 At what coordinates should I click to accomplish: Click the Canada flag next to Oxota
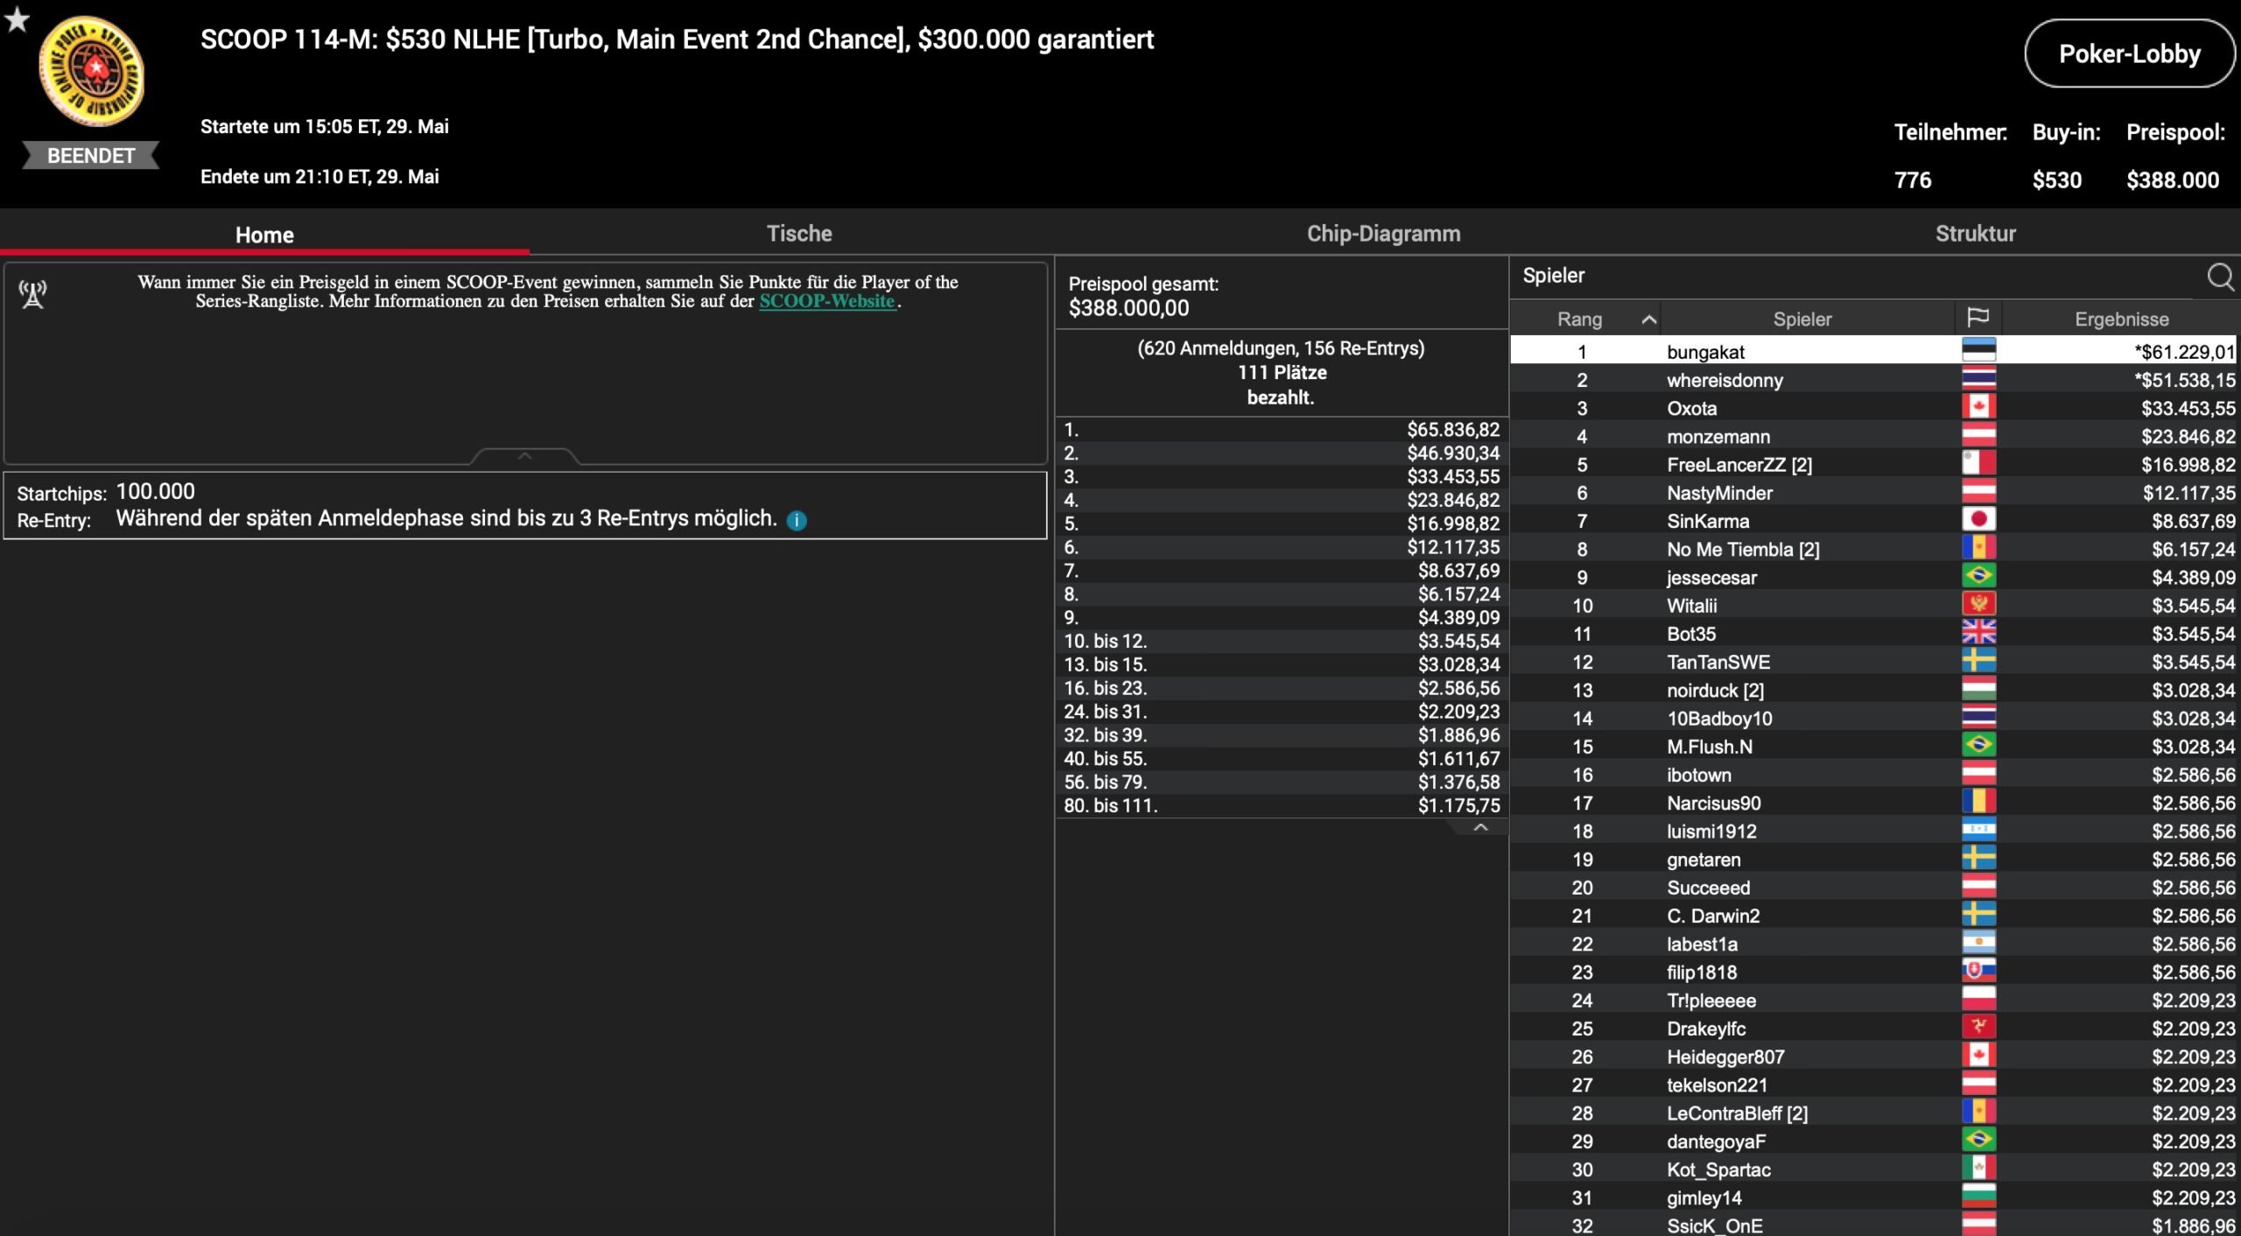[x=1978, y=407]
